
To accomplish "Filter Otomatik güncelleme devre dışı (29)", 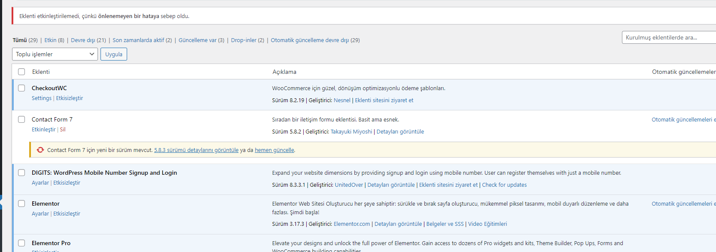I will point(315,40).
